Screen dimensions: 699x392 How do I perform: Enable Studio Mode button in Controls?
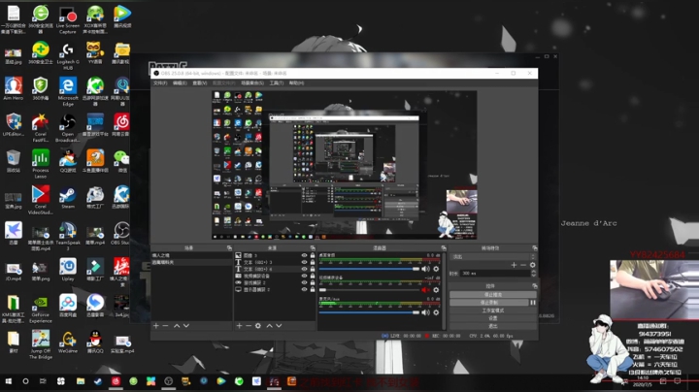[x=492, y=310]
